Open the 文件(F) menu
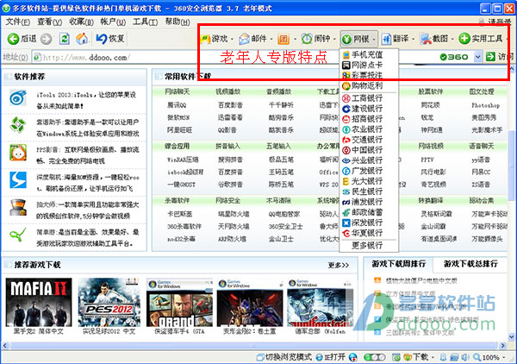The height and width of the screenshot is (364, 517). pos(18,22)
